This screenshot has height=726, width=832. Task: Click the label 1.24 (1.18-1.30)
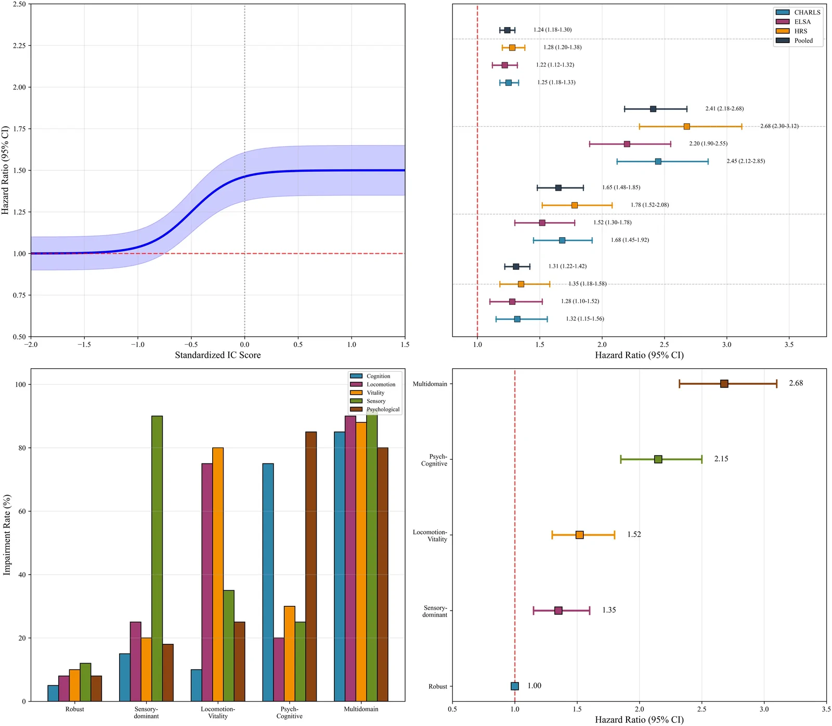pos(552,30)
